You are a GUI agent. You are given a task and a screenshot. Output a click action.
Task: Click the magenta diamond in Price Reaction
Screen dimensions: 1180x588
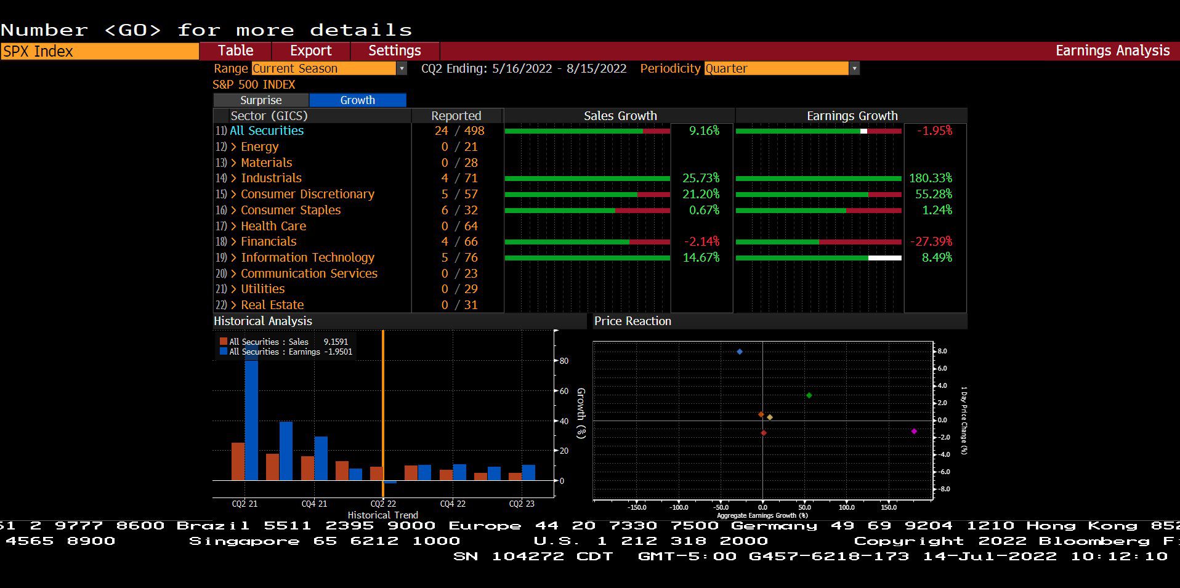click(914, 431)
